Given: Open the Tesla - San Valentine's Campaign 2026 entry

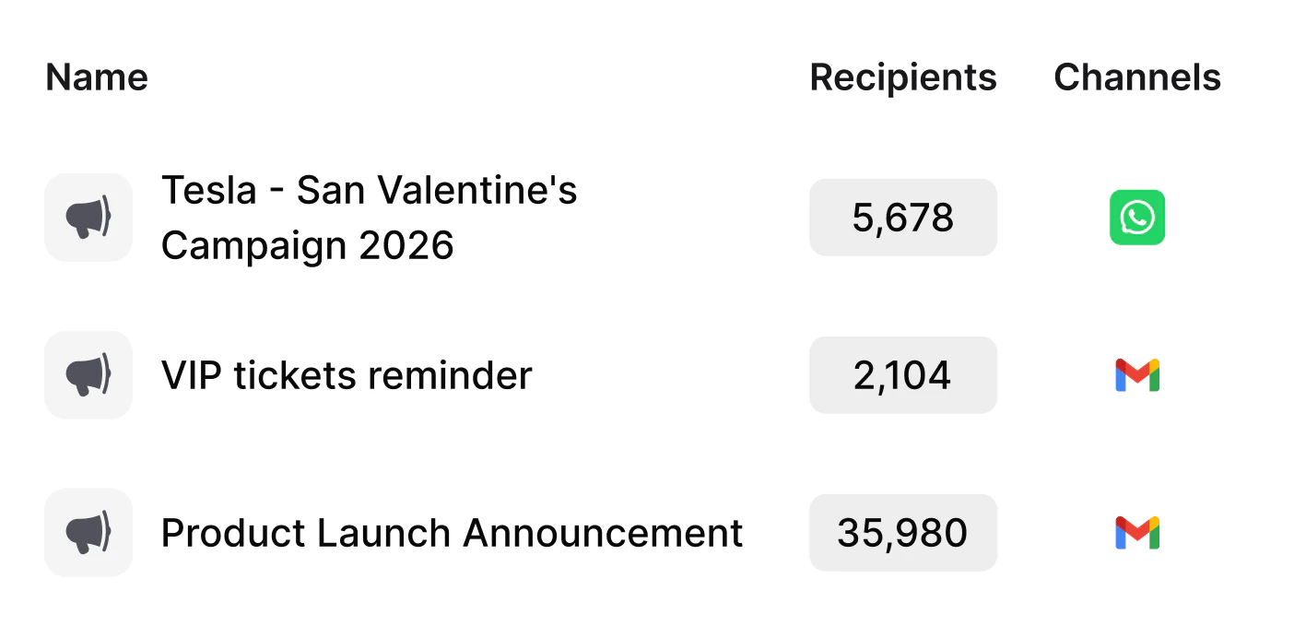Looking at the screenshot, I should [x=369, y=218].
